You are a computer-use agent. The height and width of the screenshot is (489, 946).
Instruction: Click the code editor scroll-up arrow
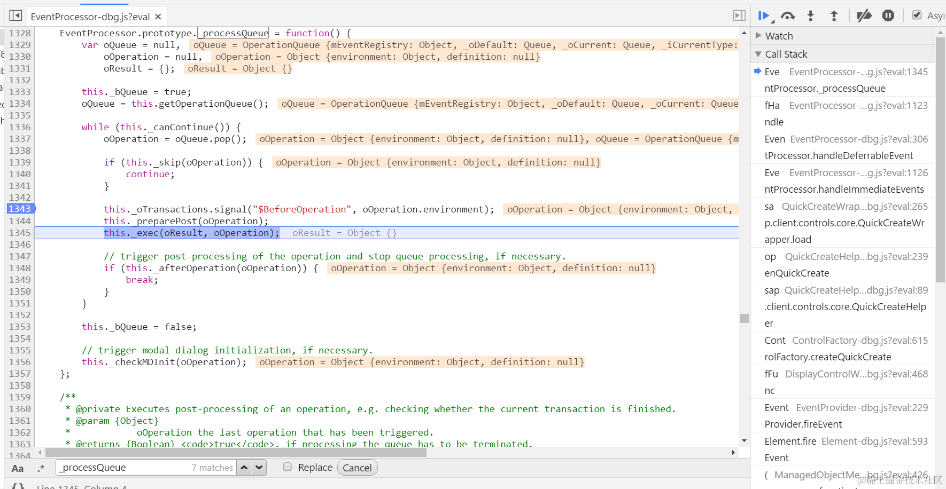pyautogui.click(x=744, y=33)
